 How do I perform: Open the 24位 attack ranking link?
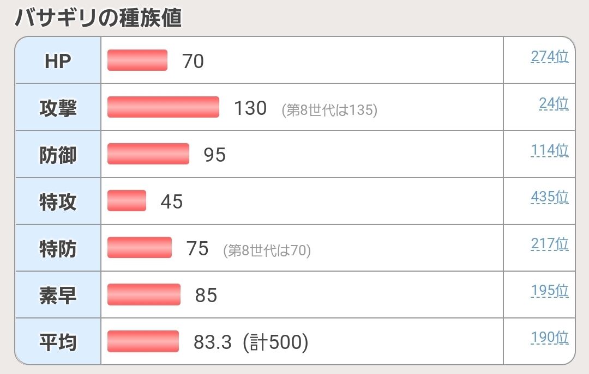pyautogui.click(x=554, y=103)
